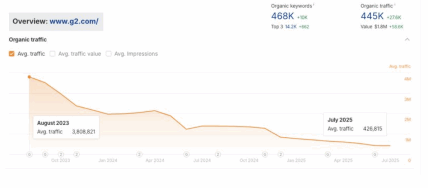Click the update marker between Jul and Oct 2024
The height and width of the screenshot is (188, 428).
218,155
